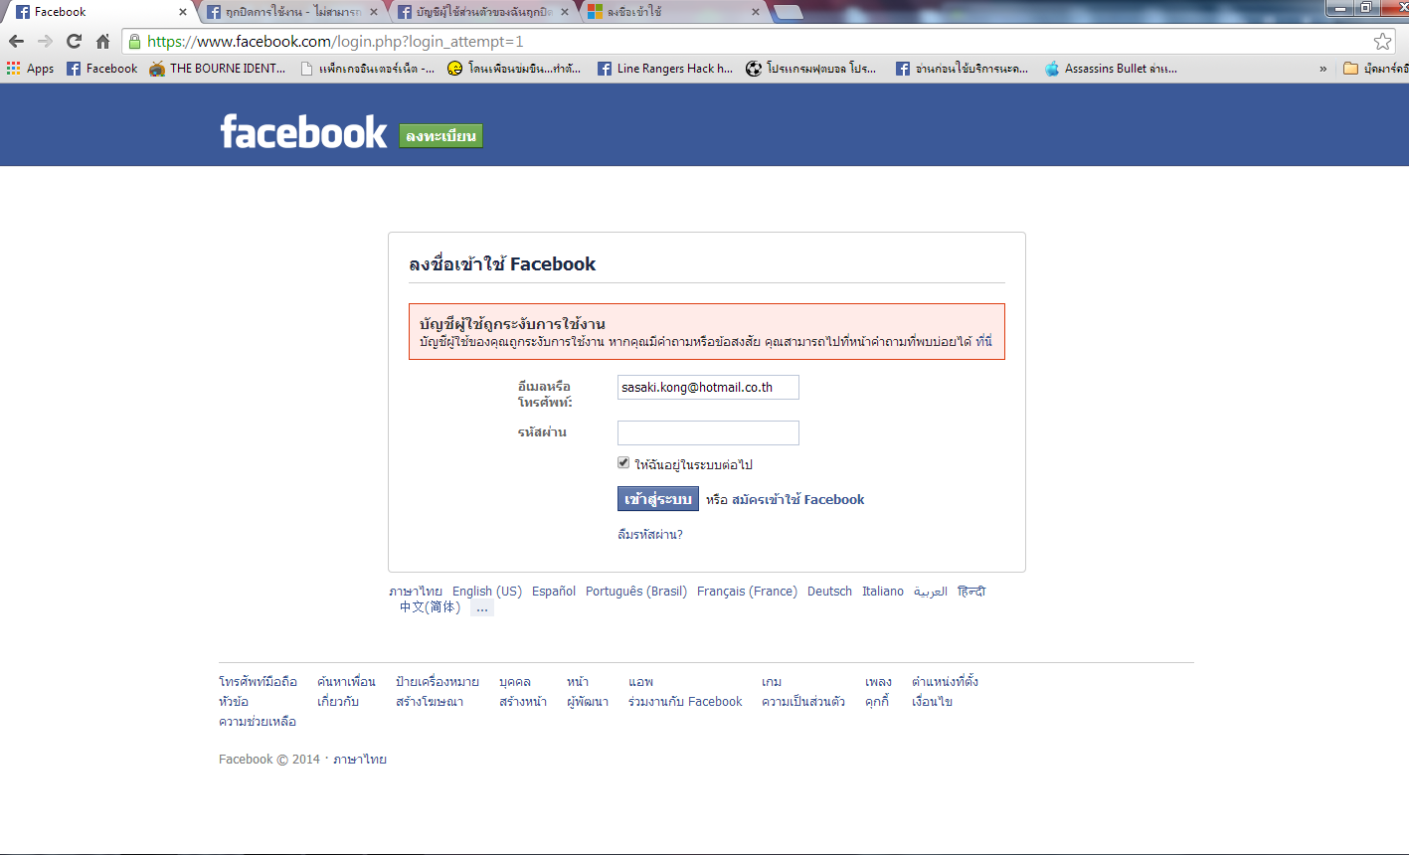Click the email or phone input field
The width and height of the screenshot is (1409, 855).
click(x=708, y=388)
